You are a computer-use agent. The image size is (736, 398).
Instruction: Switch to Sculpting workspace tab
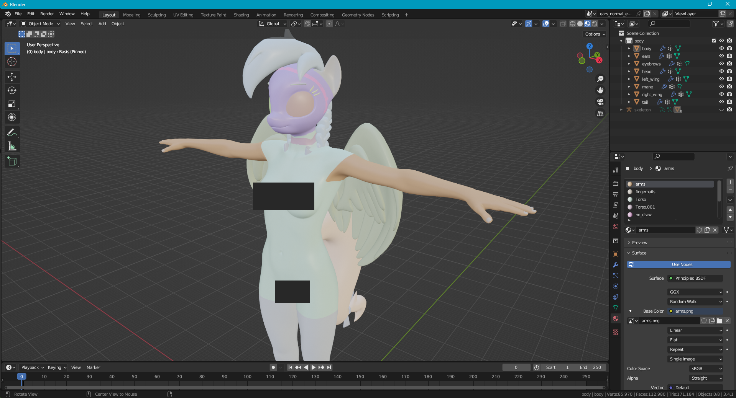click(157, 15)
